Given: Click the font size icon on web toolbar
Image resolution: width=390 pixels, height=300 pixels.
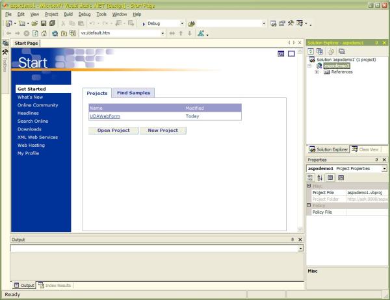Looking at the screenshot, I should pyautogui.click(x=201, y=33).
